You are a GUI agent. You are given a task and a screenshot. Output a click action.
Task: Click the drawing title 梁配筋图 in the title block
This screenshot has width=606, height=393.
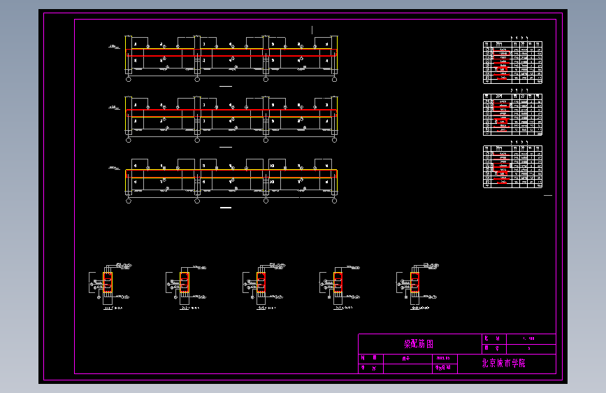click(419, 344)
